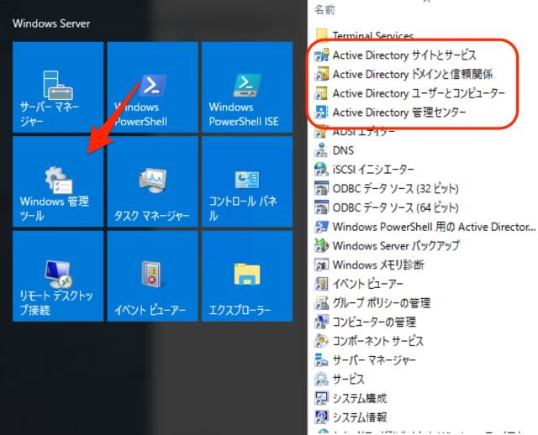Sort by the 名前 column header
Image resolution: width=538 pixels, height=435 pixels.
point(324,9)
